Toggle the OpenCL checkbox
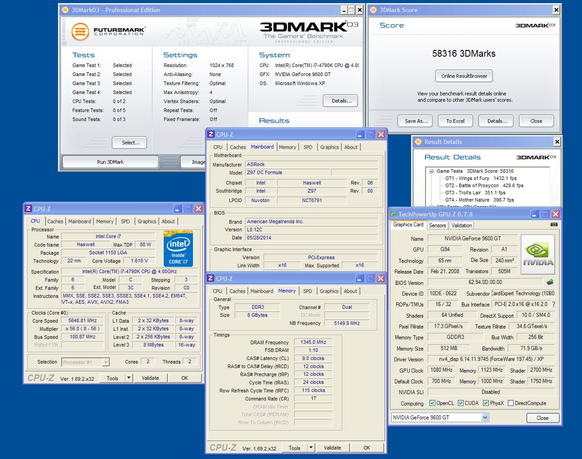The image size is (582, 459). click(x=432, y=403)
